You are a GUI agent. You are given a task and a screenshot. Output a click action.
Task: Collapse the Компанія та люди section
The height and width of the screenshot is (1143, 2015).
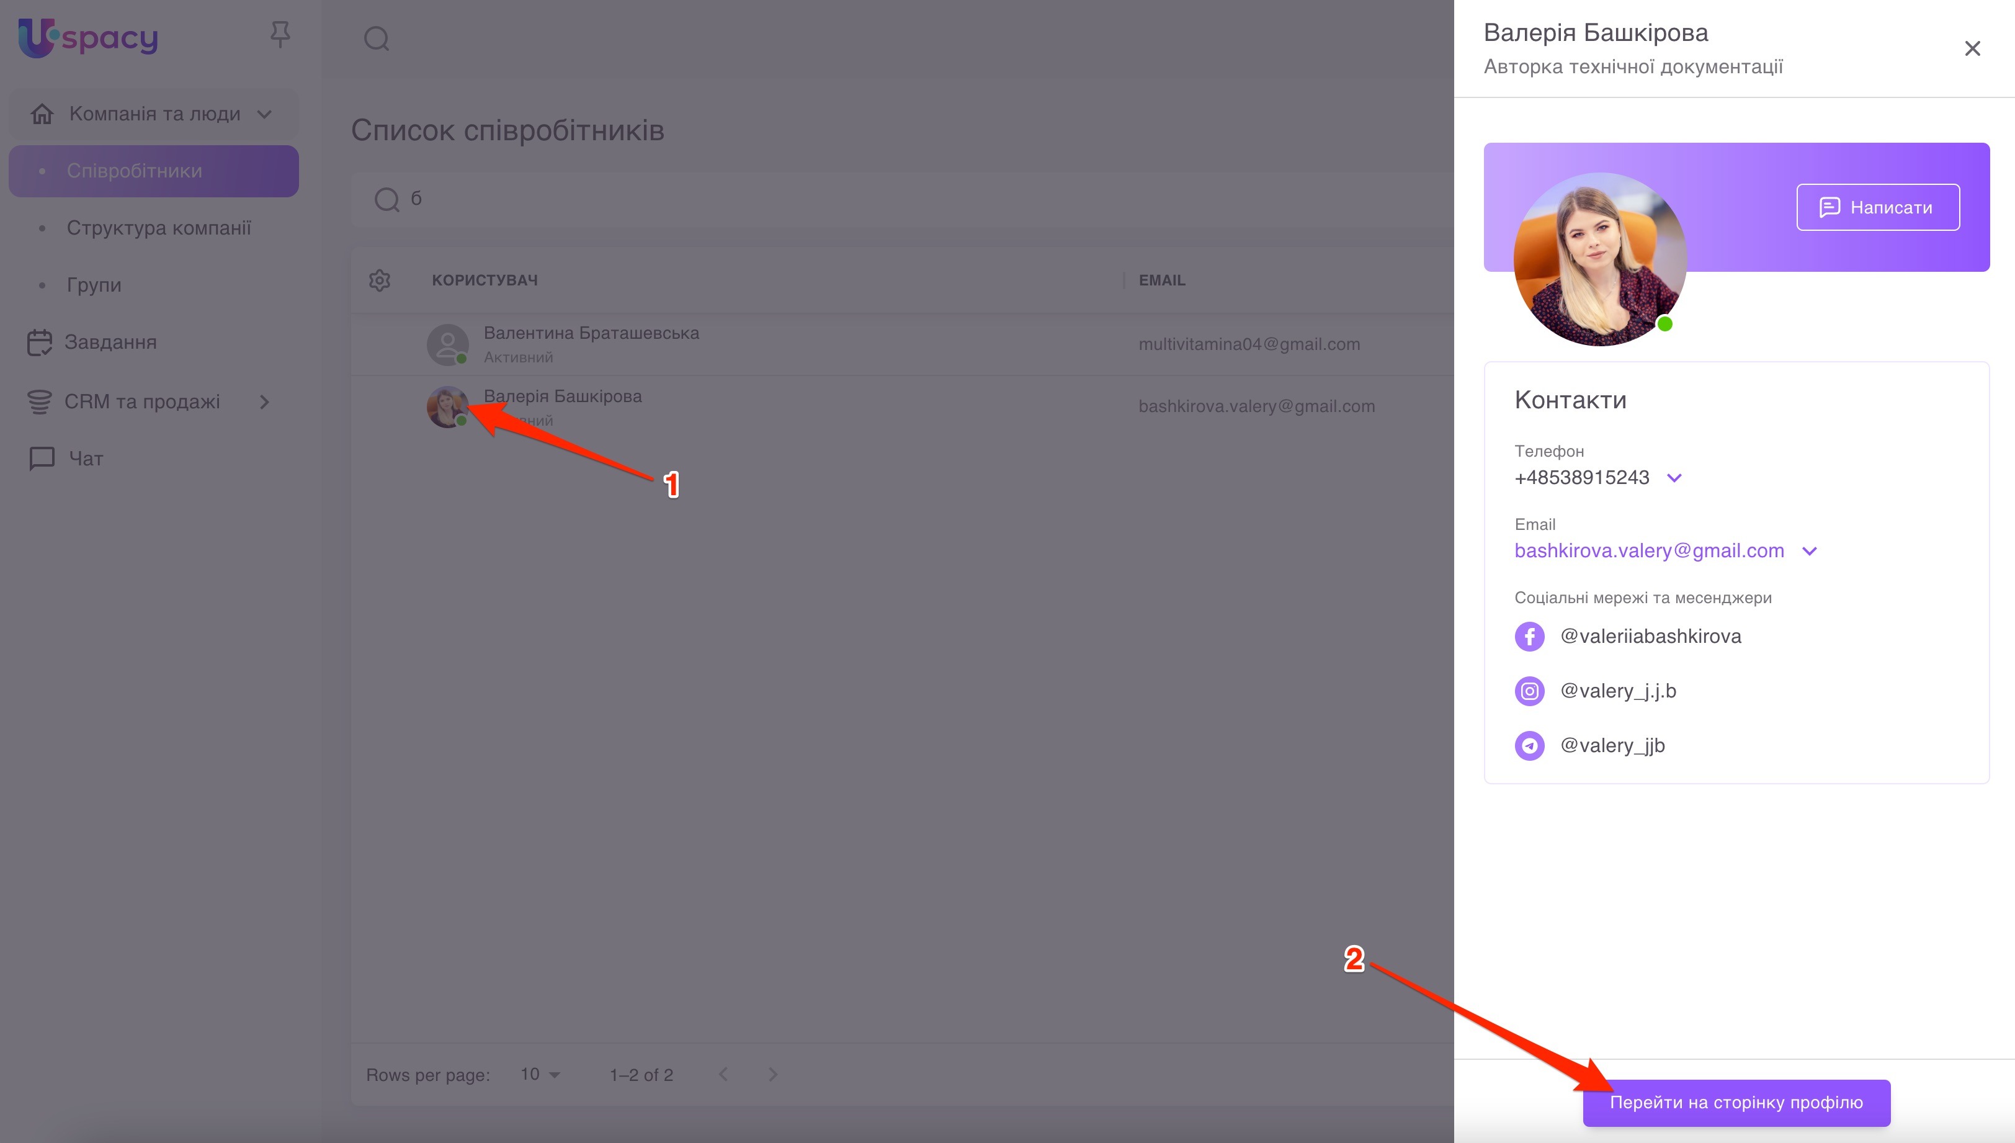pos(264,115)
